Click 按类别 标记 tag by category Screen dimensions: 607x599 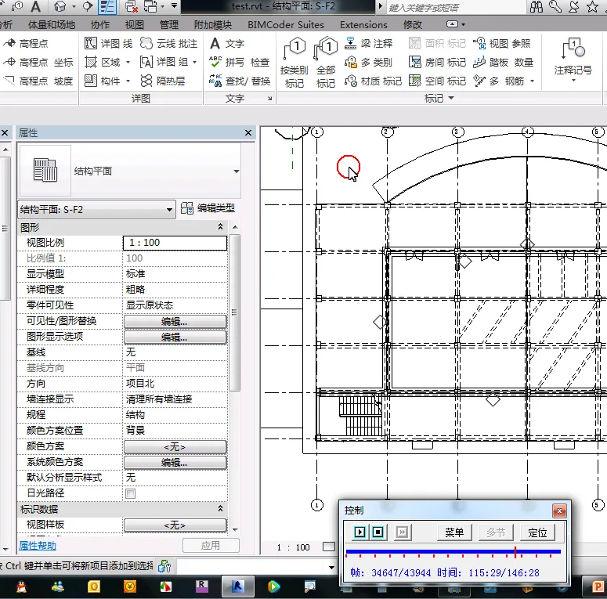click(x=294, y=63)
